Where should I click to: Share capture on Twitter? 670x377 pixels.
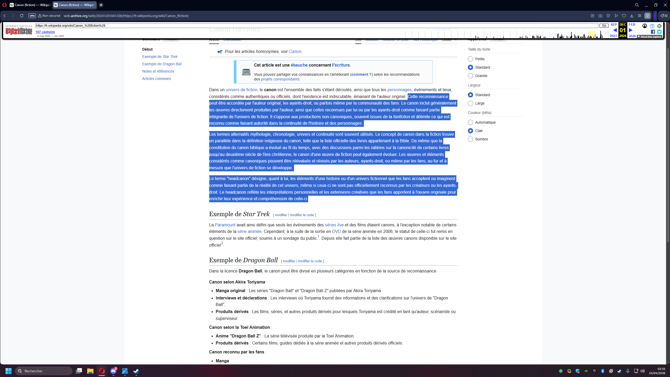pyautogui.click(x=659, y=32)
